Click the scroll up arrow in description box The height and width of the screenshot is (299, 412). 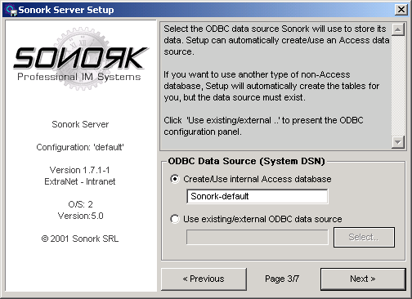click(398, 29)
